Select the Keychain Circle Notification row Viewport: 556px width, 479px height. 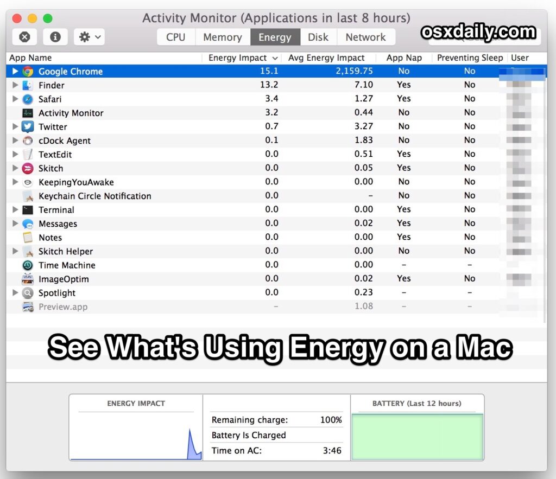pyautogui.click(x=94, y=196)
